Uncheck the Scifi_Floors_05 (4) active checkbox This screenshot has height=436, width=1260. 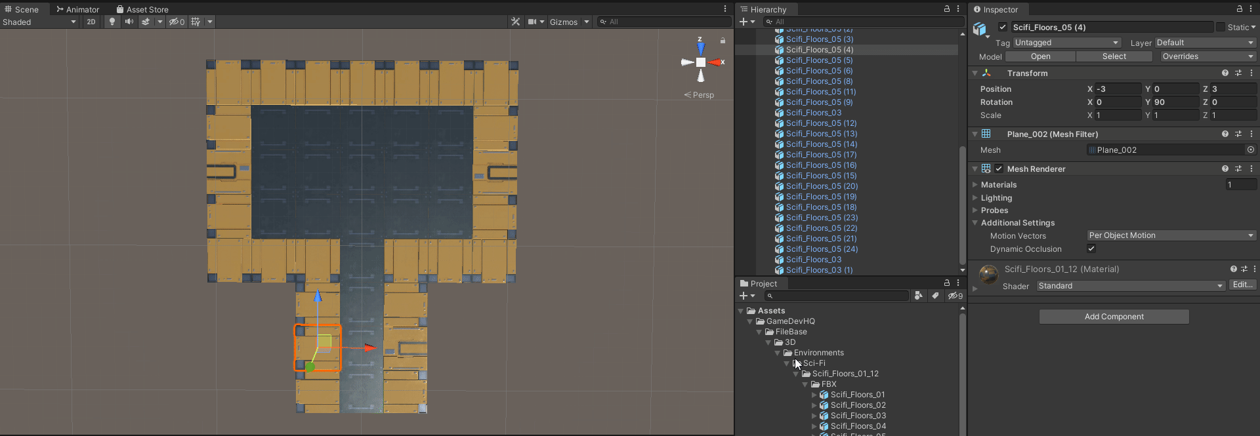[x=1003, y=27]
